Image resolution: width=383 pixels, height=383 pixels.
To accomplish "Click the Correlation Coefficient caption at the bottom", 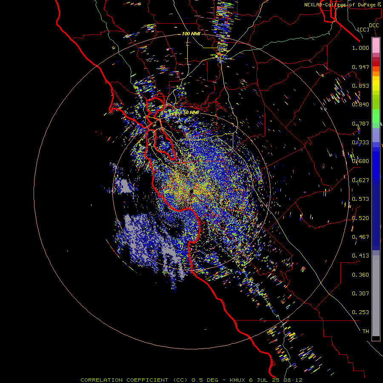I will pyautogui.click(x=191, y=380).
